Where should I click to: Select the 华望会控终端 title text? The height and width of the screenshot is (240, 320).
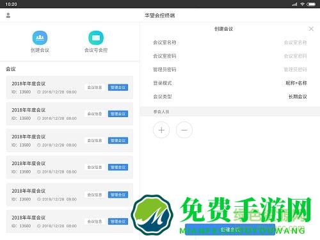click(160, 15)
